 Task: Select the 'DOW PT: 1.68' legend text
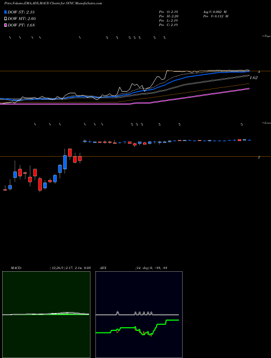tap(21, 25)
